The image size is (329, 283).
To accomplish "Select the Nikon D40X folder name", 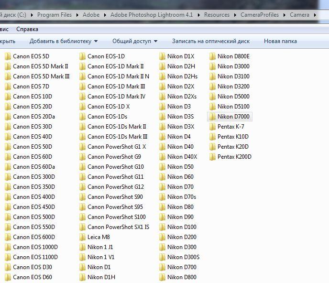I will [x=182, y=157].
